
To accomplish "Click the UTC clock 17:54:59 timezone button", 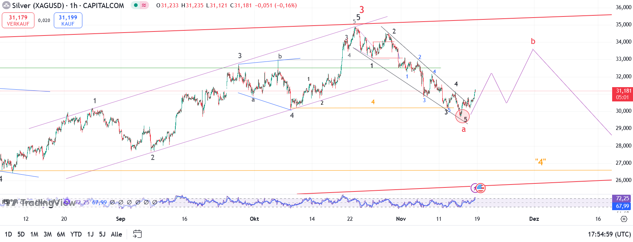I will click(609, 234).
